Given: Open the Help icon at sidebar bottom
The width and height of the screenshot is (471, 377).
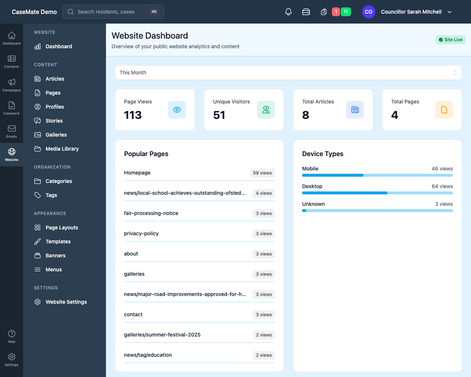Looking at the screenshot, I should [11, 334].
